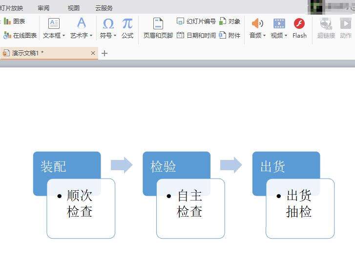Click the user avatar in title bar
The height and width of the screenshot is (269, 355).
[x=316, y=7]
